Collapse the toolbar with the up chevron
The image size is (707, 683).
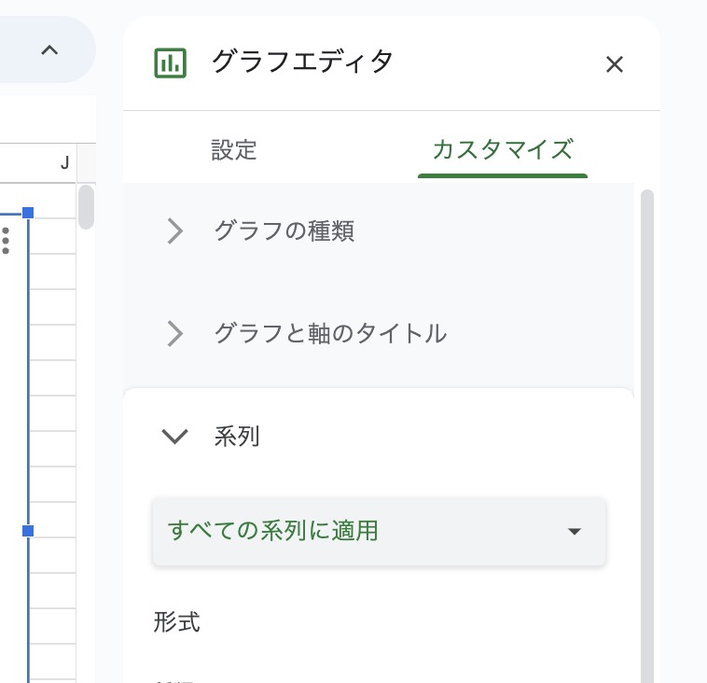tap(49, 50)
